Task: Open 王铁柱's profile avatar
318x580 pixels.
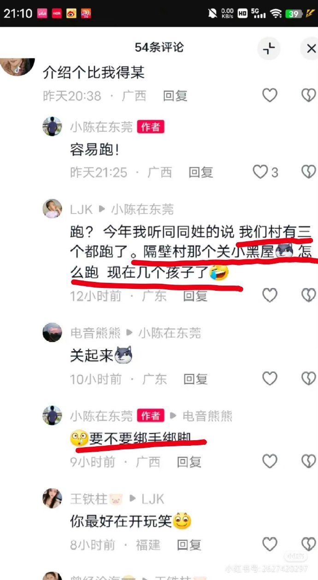Action: (x=52, y=498)
